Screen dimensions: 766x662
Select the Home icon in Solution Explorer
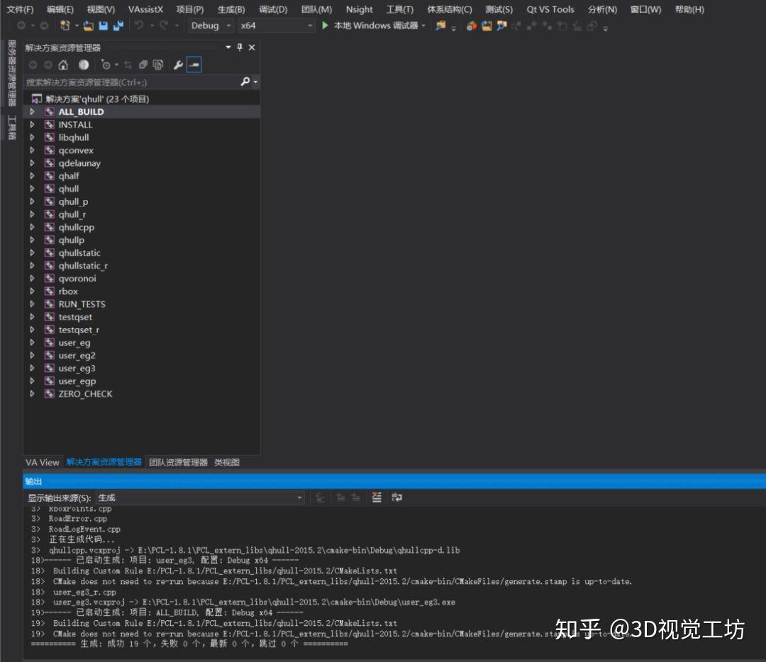[62, 64]
